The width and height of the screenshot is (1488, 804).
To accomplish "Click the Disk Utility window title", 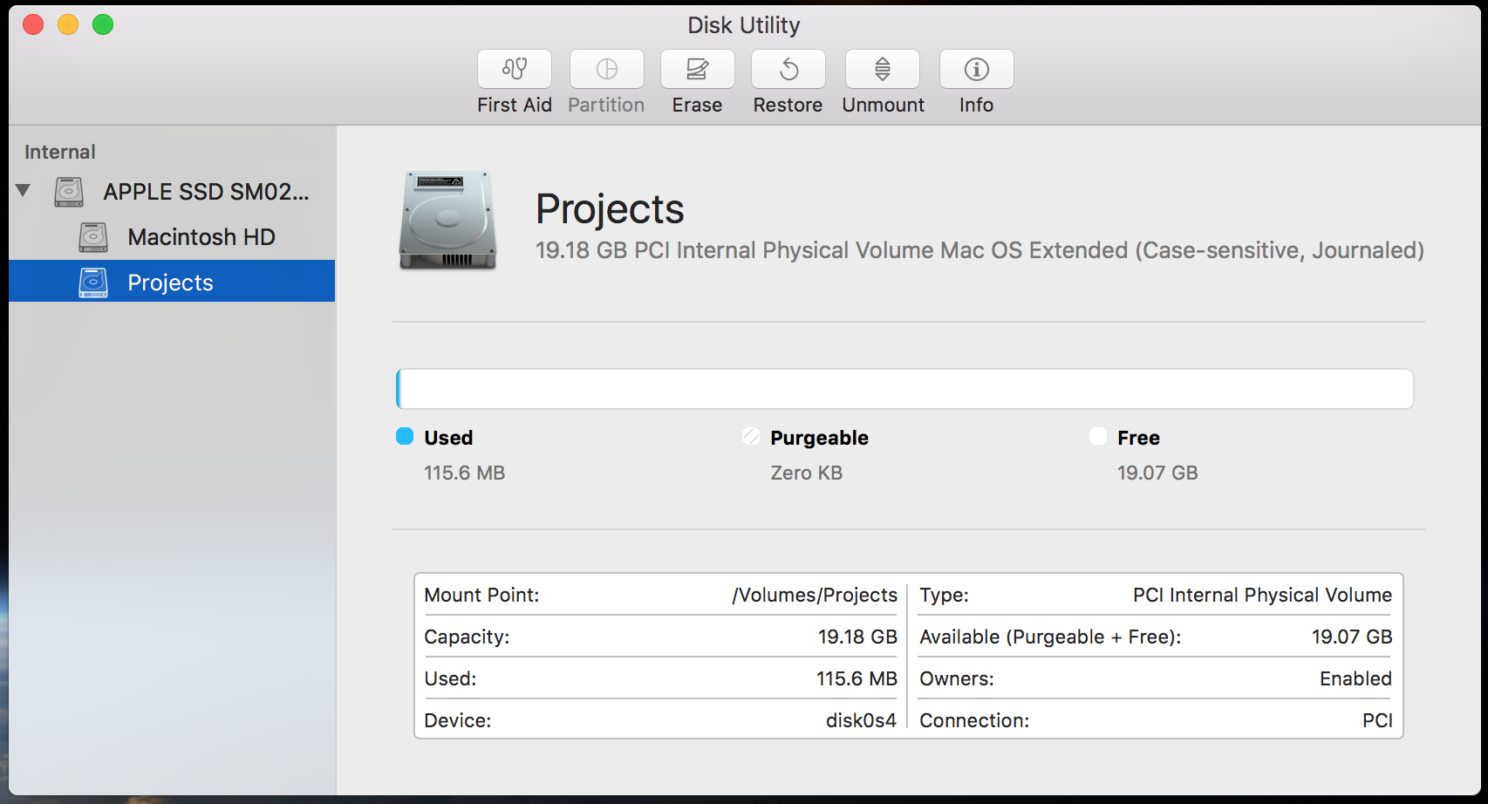I will [744, 25].
